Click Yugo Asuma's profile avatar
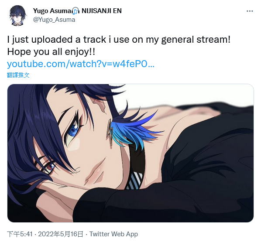This screenshot has width=261, height=245. pos(17,16)
